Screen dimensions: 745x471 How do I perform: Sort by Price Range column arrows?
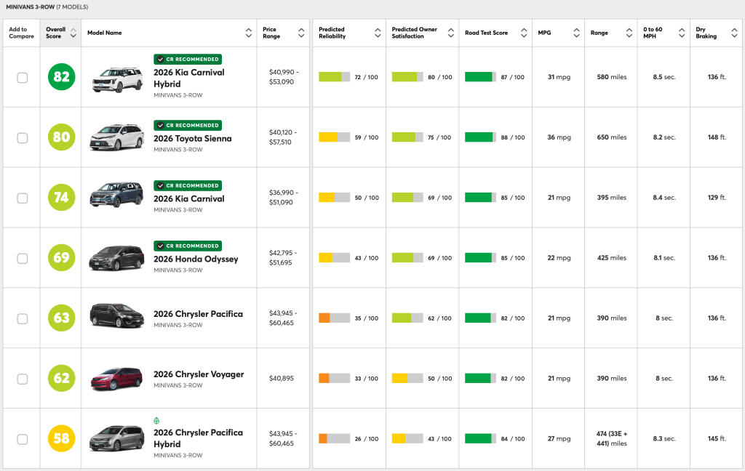301,33
